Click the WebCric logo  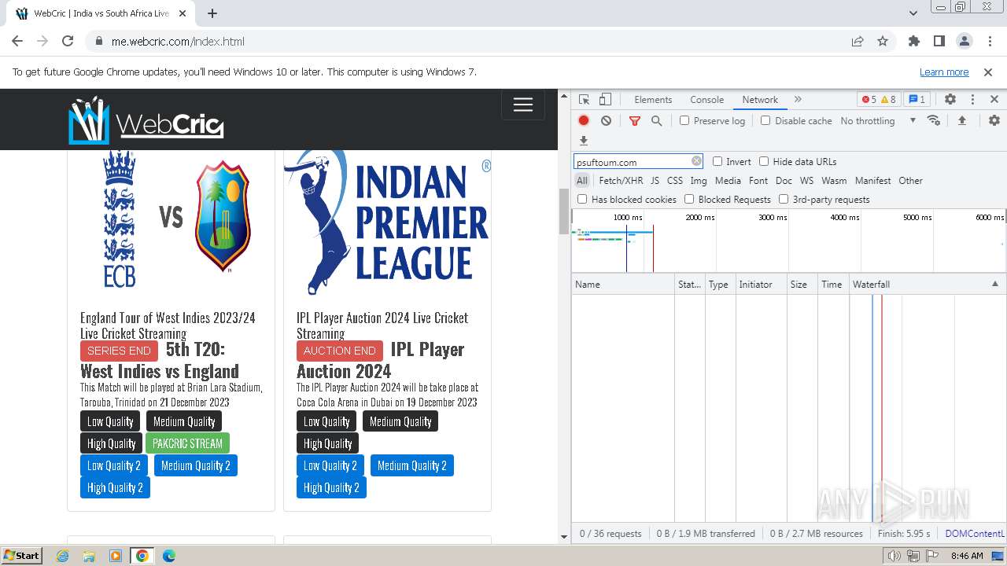point(146,120)
